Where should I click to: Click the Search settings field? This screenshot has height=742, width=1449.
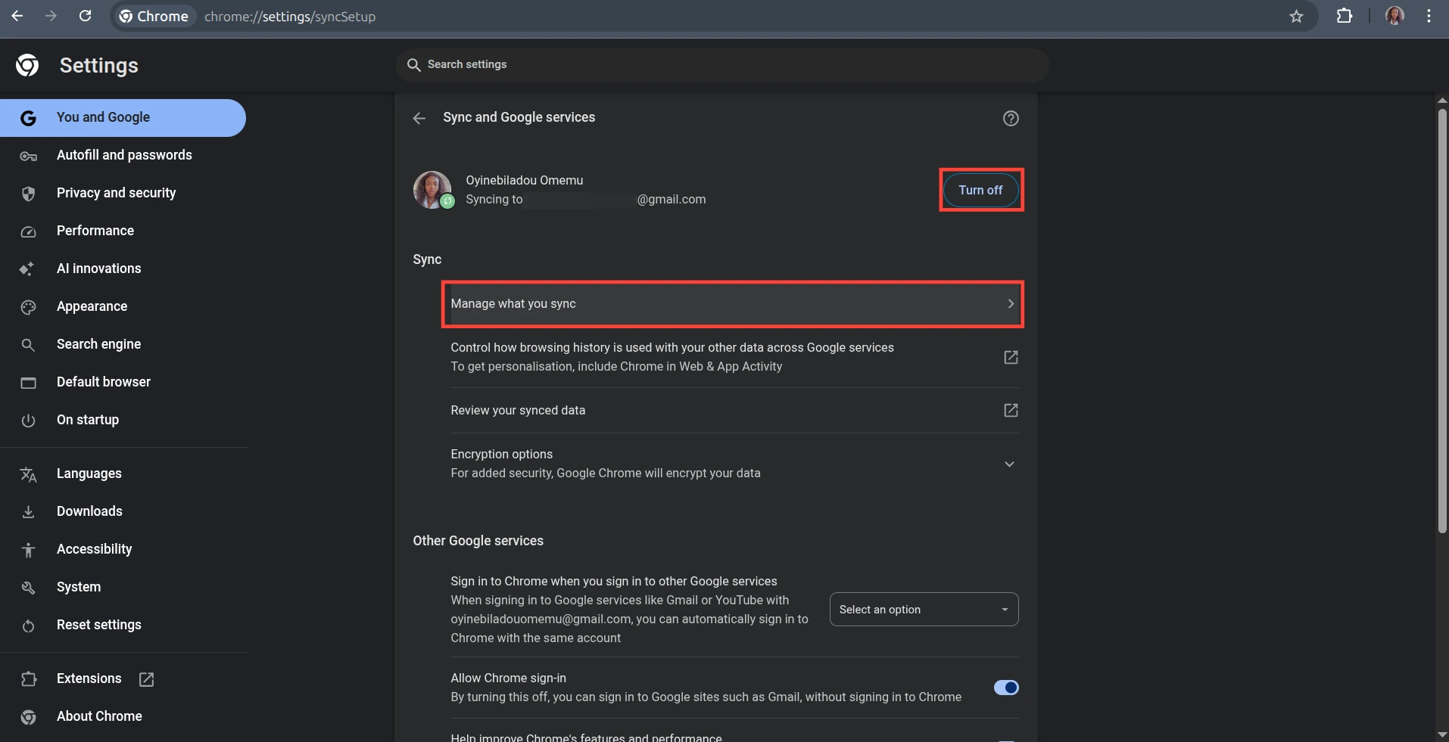pyautogui.click(x=722, y=65)
